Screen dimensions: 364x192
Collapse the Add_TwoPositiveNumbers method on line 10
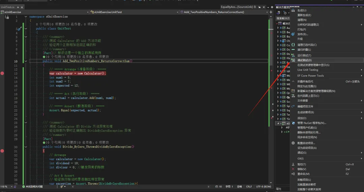(x=26, y=62)
